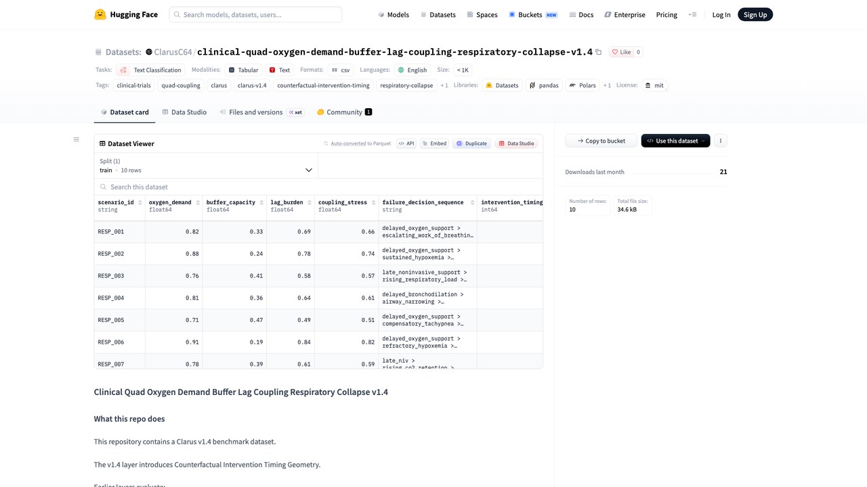Click the ClarusC64 author avatar

point(149,52)
